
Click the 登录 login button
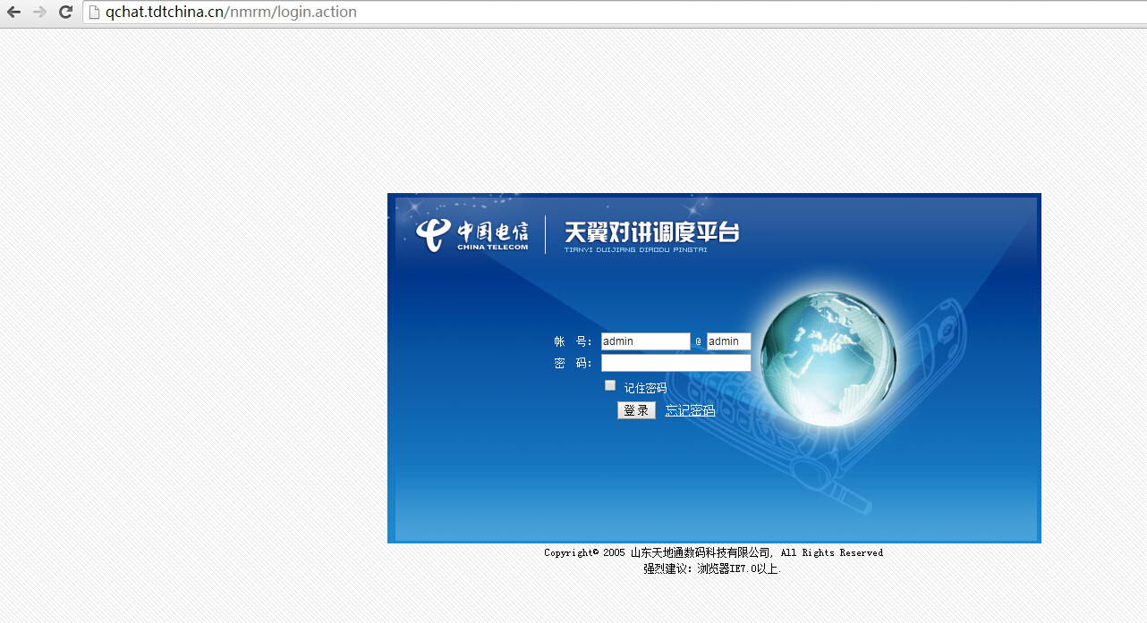point(636,410)
